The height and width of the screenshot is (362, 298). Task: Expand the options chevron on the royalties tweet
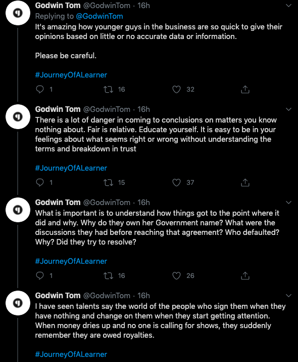(288, 296)
